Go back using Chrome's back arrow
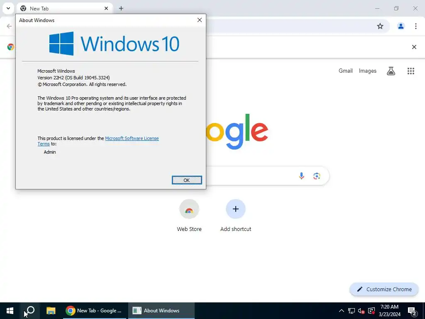The width and height of the screenshot is (425, 319). coord(9,26)
